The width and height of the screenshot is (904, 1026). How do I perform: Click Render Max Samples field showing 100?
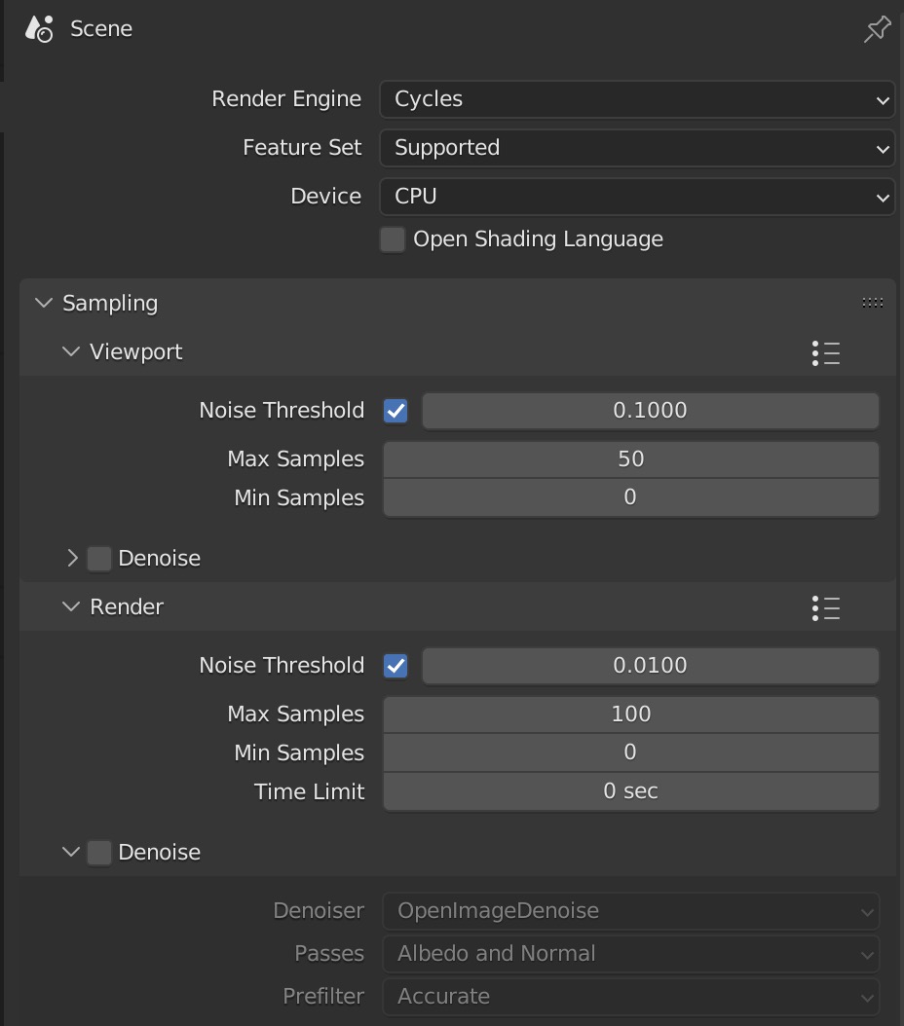tap(631, 715)
